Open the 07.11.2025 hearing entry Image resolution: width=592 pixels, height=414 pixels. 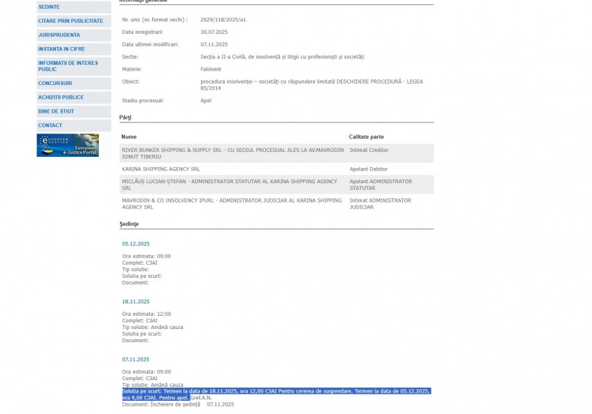pos(136,359)
